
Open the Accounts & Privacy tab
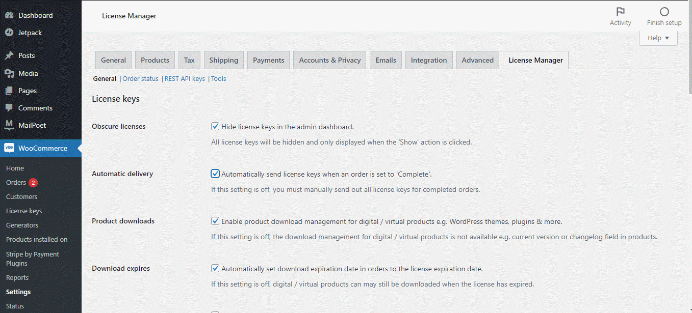[x=329, y=60]
